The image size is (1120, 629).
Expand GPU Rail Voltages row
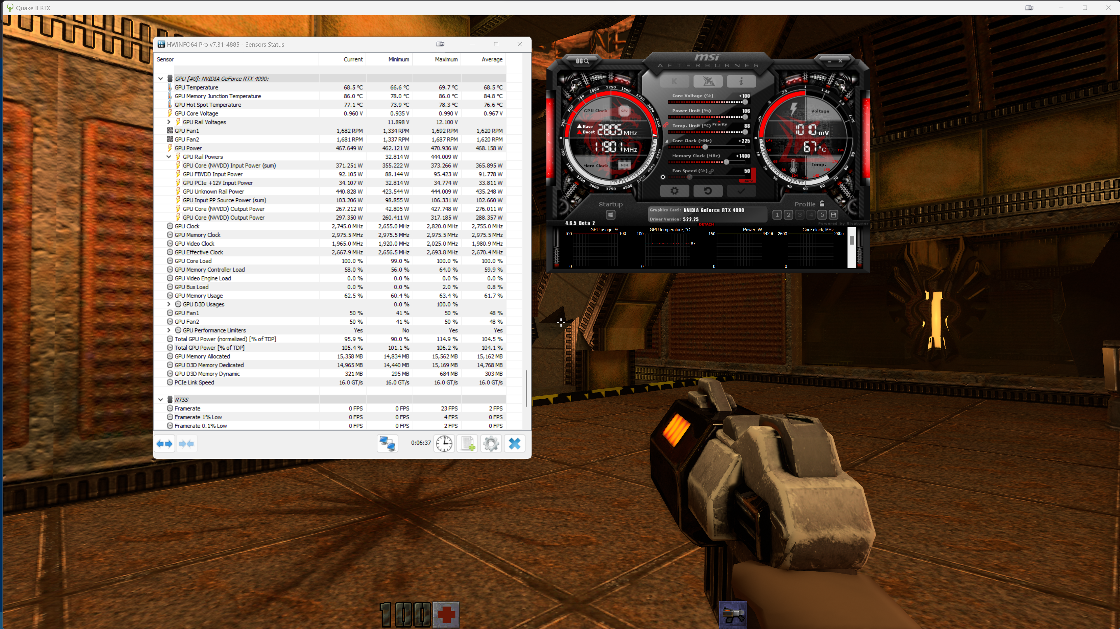(169, 122)
